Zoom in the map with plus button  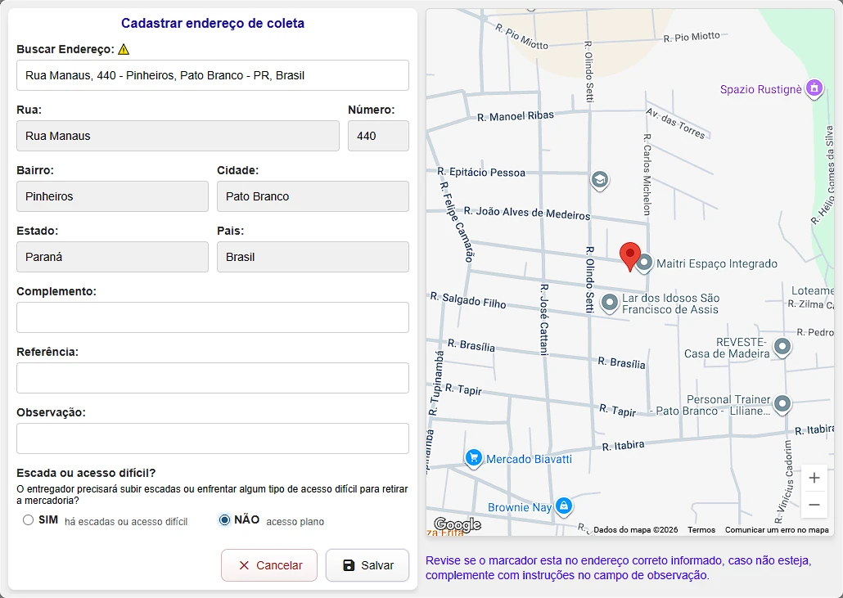814,478
